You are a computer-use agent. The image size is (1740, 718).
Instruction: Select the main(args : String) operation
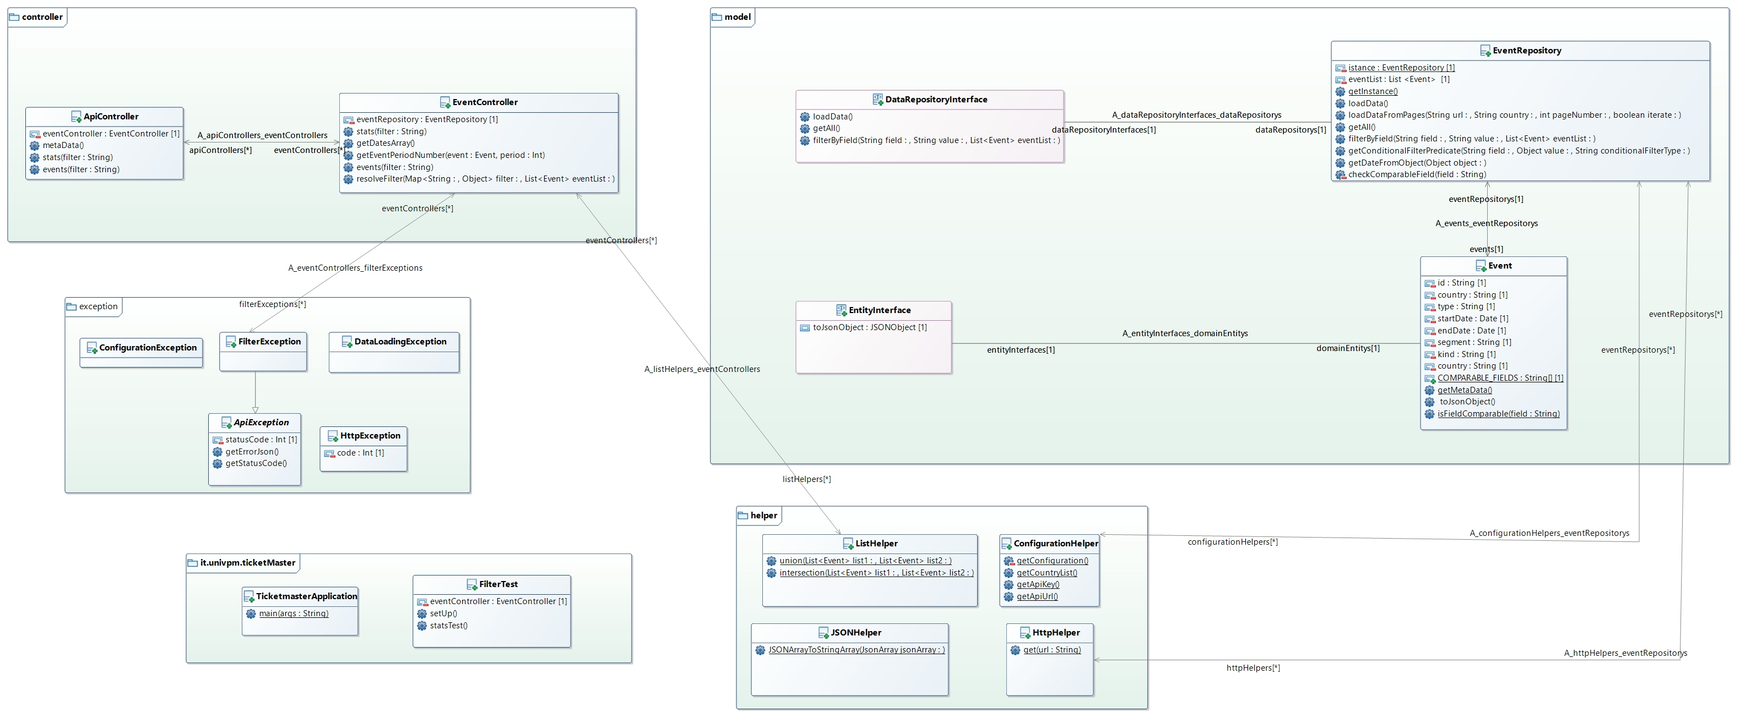tap(293, 613)
